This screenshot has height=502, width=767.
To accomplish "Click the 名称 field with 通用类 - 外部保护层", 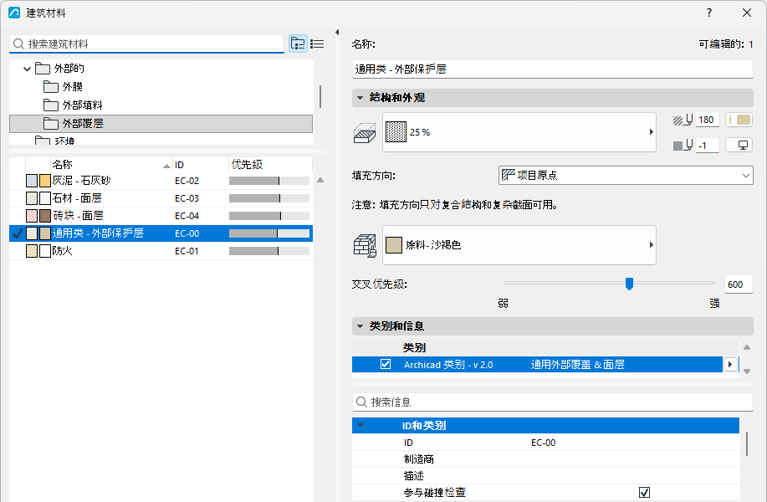I will click(x=552, y=69).
